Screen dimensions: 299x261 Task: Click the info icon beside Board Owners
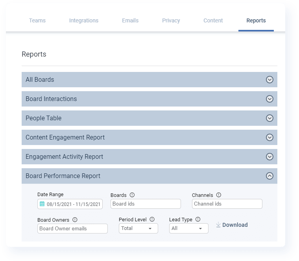[x=75, y=220]
